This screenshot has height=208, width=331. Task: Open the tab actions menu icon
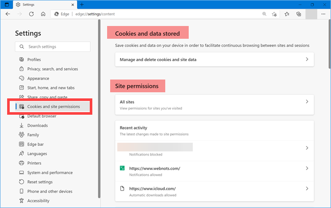(x=7, y=5)
